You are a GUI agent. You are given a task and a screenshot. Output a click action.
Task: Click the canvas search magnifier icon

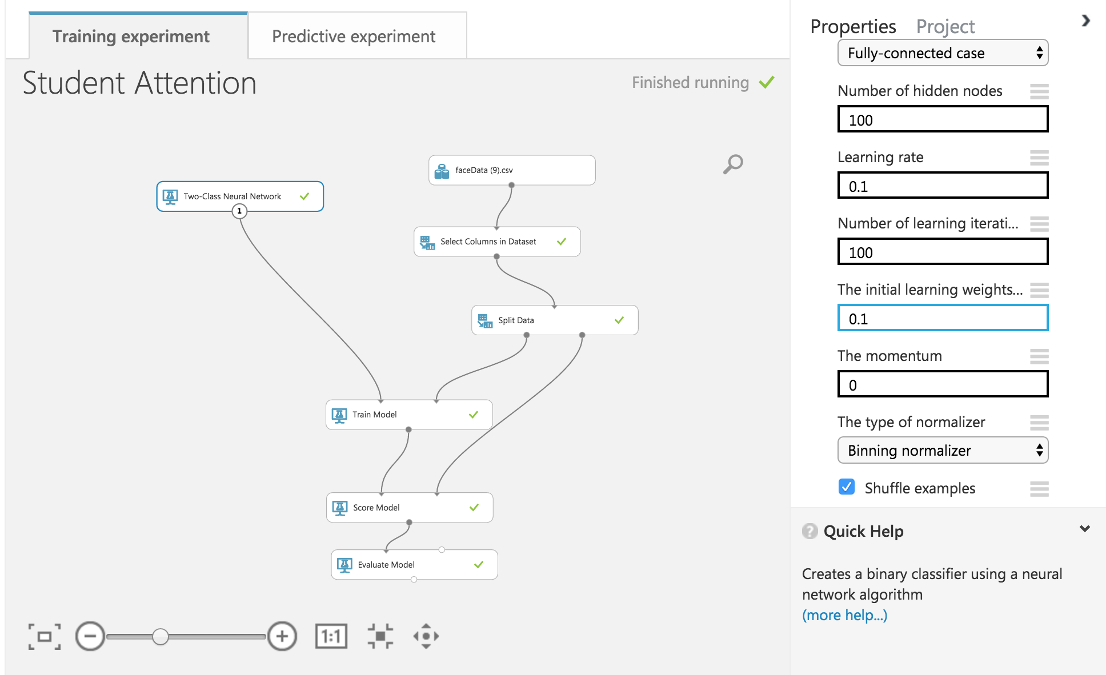click(x=733, y=164)
